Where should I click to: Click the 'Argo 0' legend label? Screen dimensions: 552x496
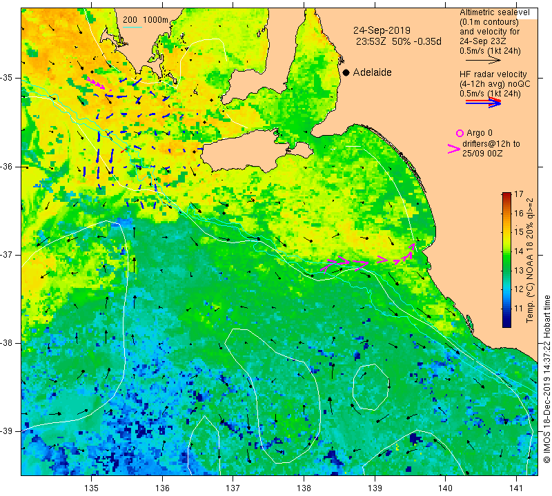tap(480, 133)
